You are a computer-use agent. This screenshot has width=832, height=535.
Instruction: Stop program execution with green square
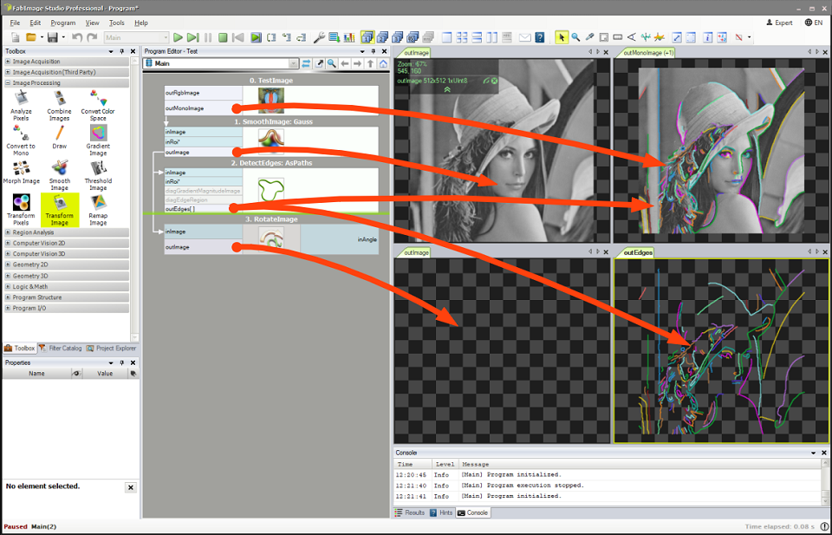[x=223, y=37]
